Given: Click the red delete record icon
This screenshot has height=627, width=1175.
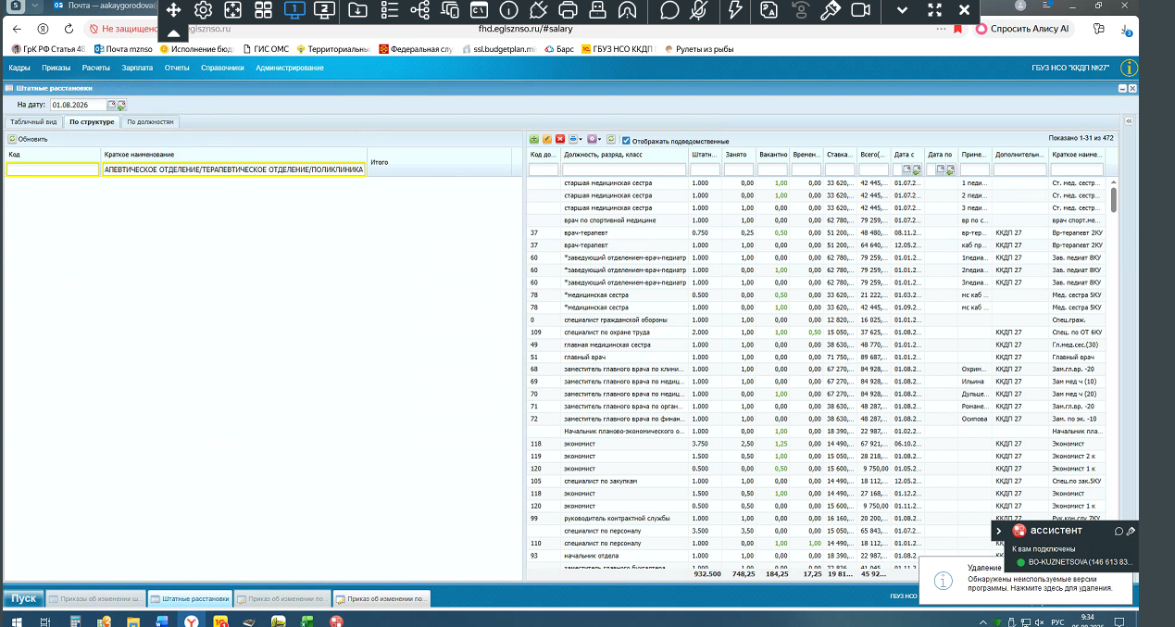Looking at the screenshot, I should pyautogui.click(x=560, y=139).
